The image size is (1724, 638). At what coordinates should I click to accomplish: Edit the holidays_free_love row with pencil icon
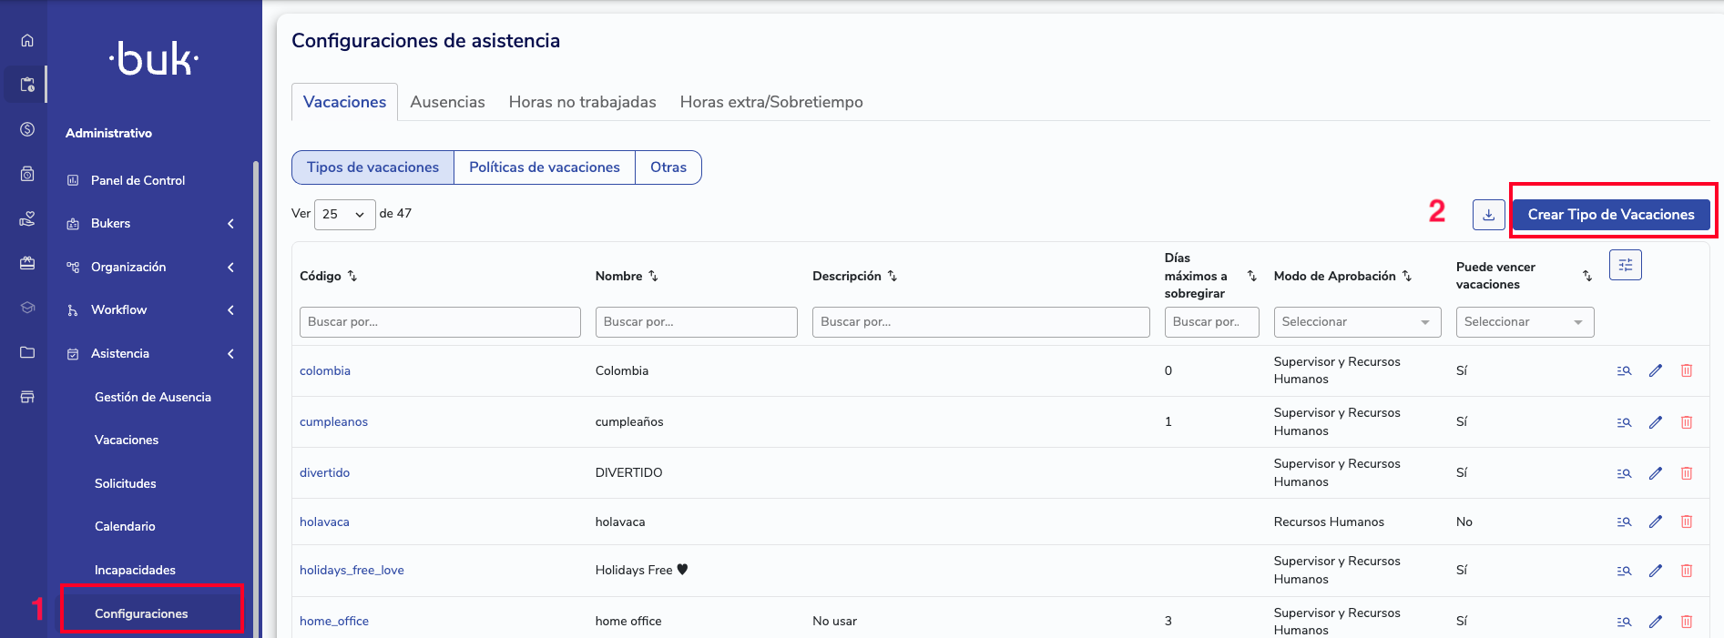(1656, 571)
